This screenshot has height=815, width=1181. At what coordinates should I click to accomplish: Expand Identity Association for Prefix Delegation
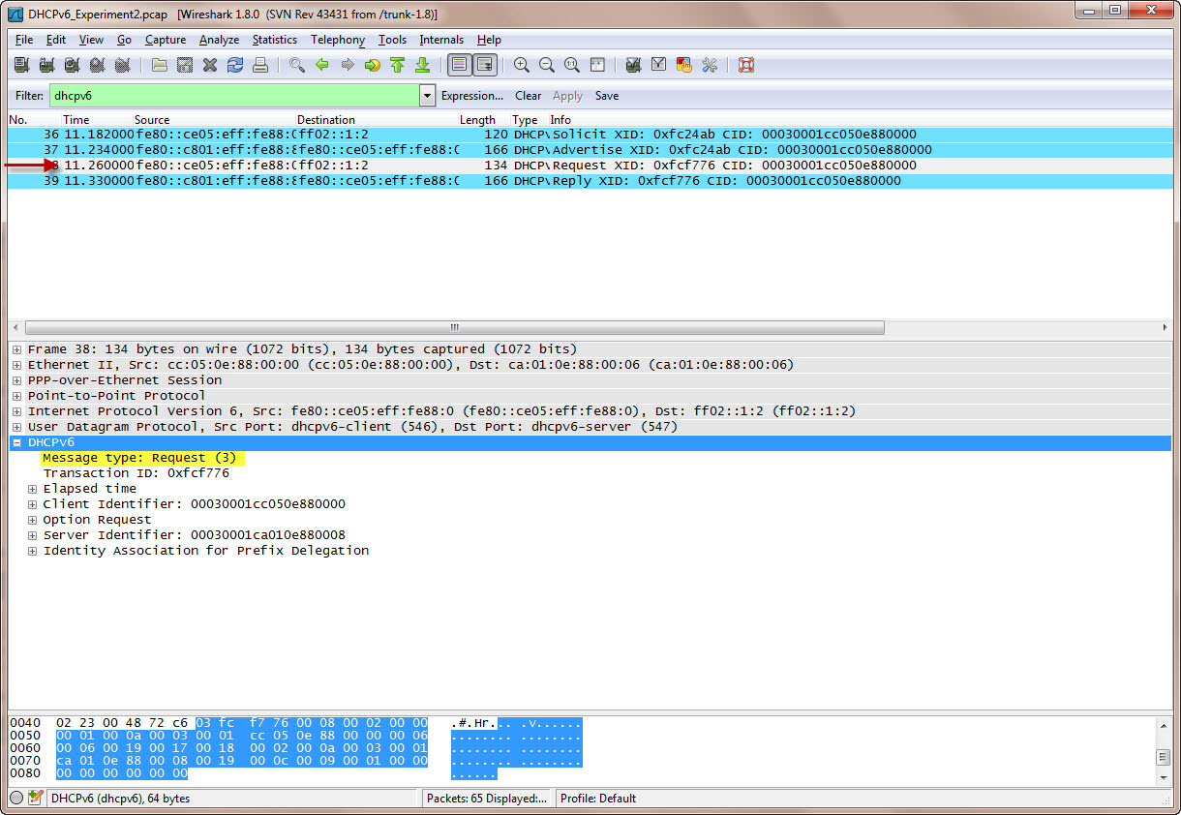point(33,551)
